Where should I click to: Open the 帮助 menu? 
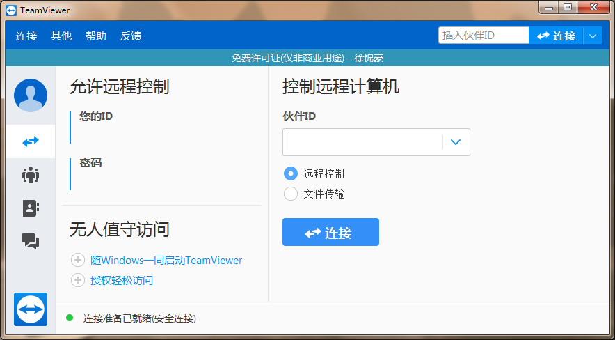(96, 36)
